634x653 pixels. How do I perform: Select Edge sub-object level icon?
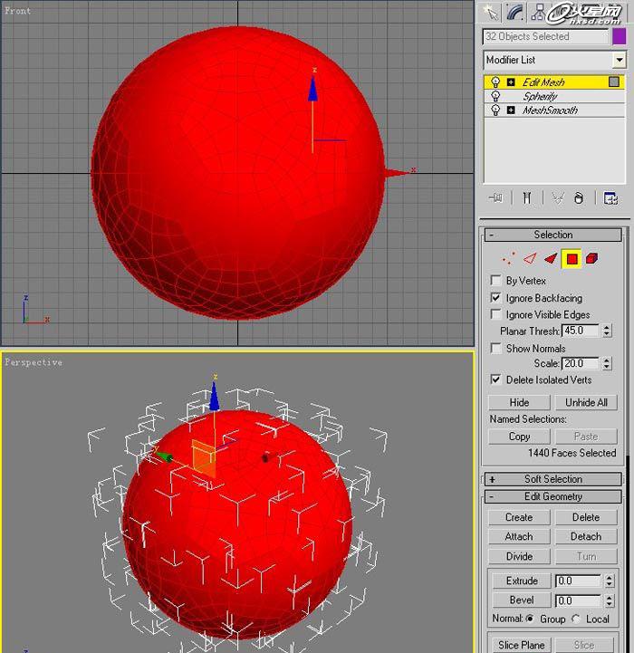(530, 259)
